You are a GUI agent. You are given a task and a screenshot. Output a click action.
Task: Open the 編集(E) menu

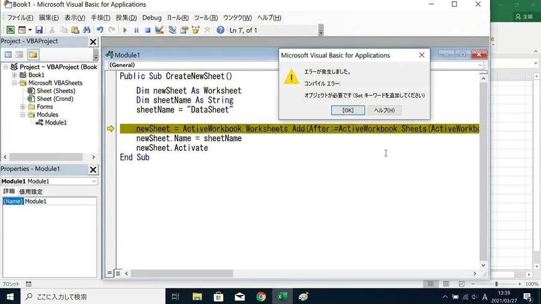tap(49, 17)
